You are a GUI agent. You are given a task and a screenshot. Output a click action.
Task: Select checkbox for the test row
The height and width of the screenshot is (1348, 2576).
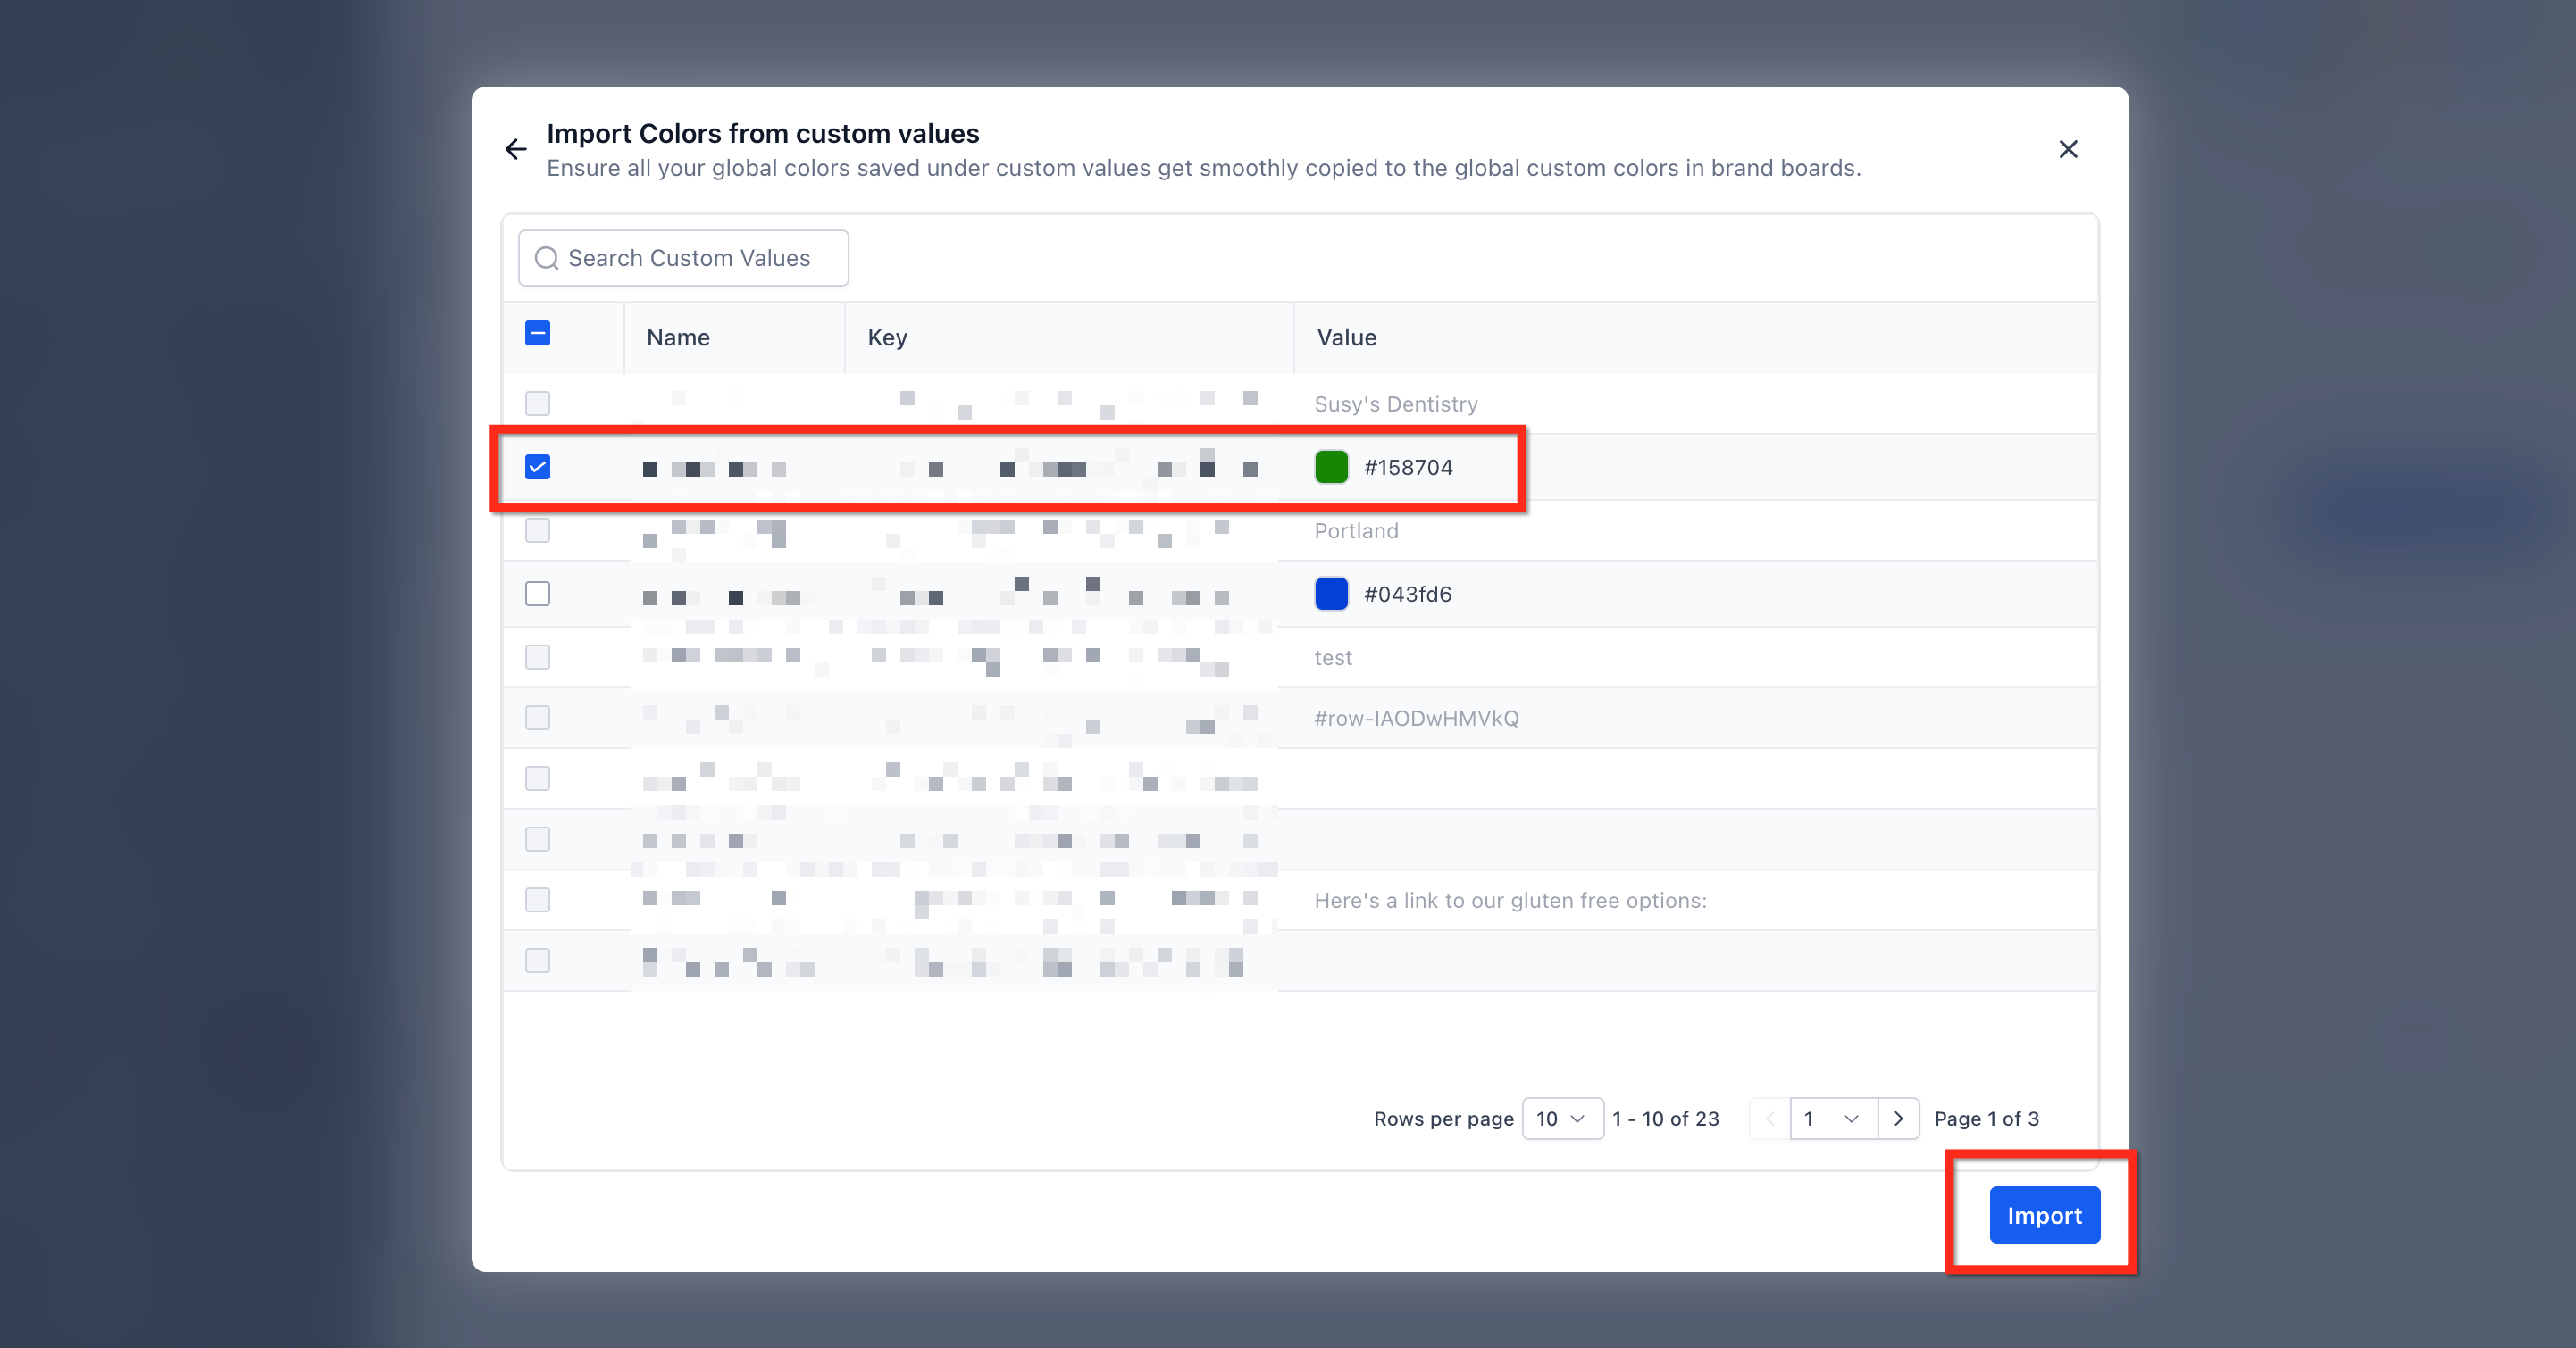[537, 658]
